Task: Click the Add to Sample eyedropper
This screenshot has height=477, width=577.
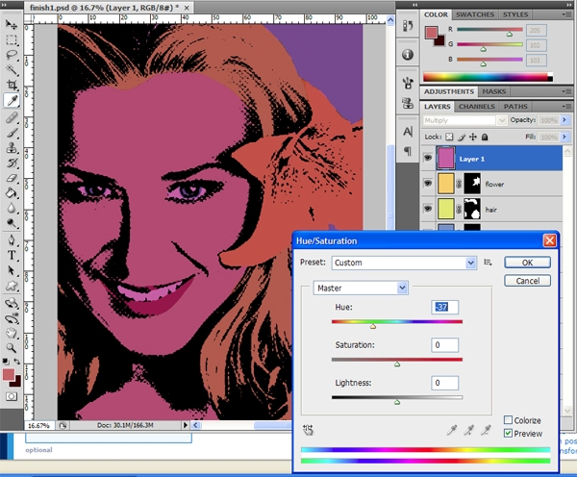Action: [469, 430]
